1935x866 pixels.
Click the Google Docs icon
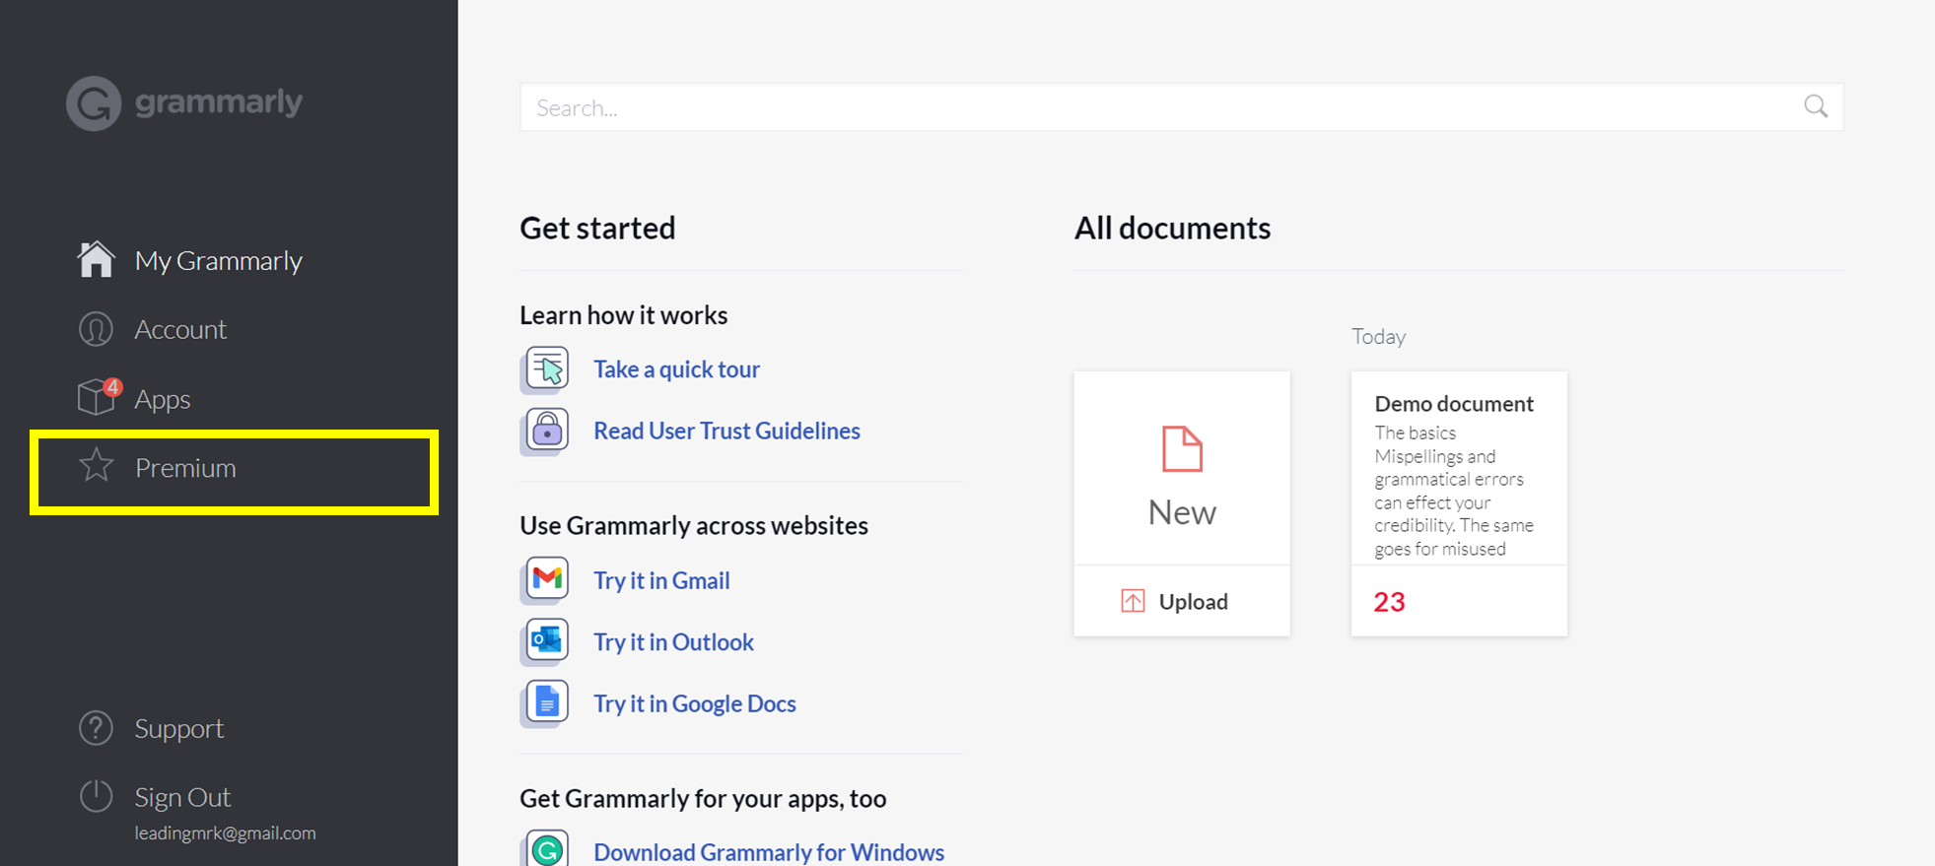pos(546,703)
